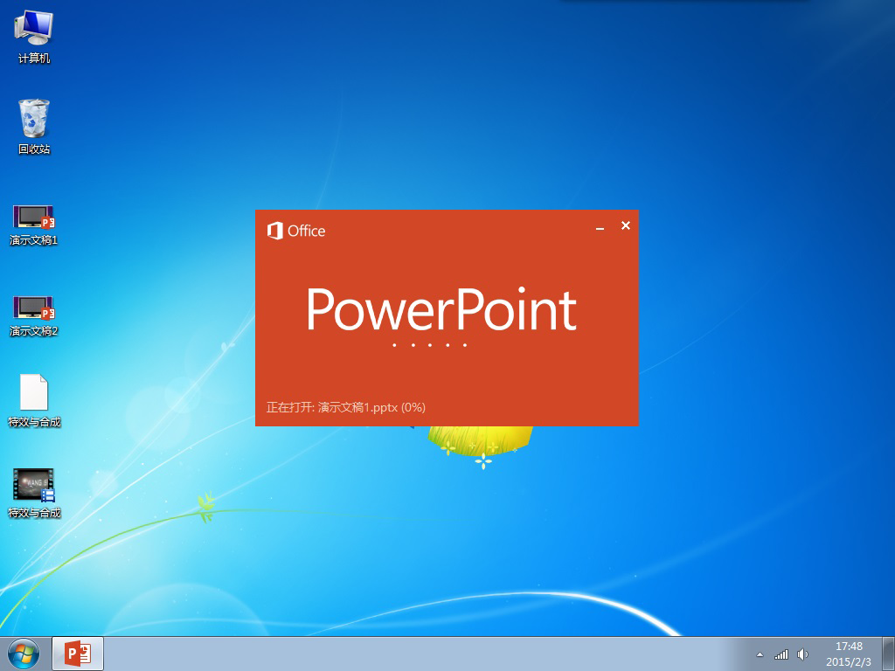Show hidden system tray icons arrow

(760, 654)
